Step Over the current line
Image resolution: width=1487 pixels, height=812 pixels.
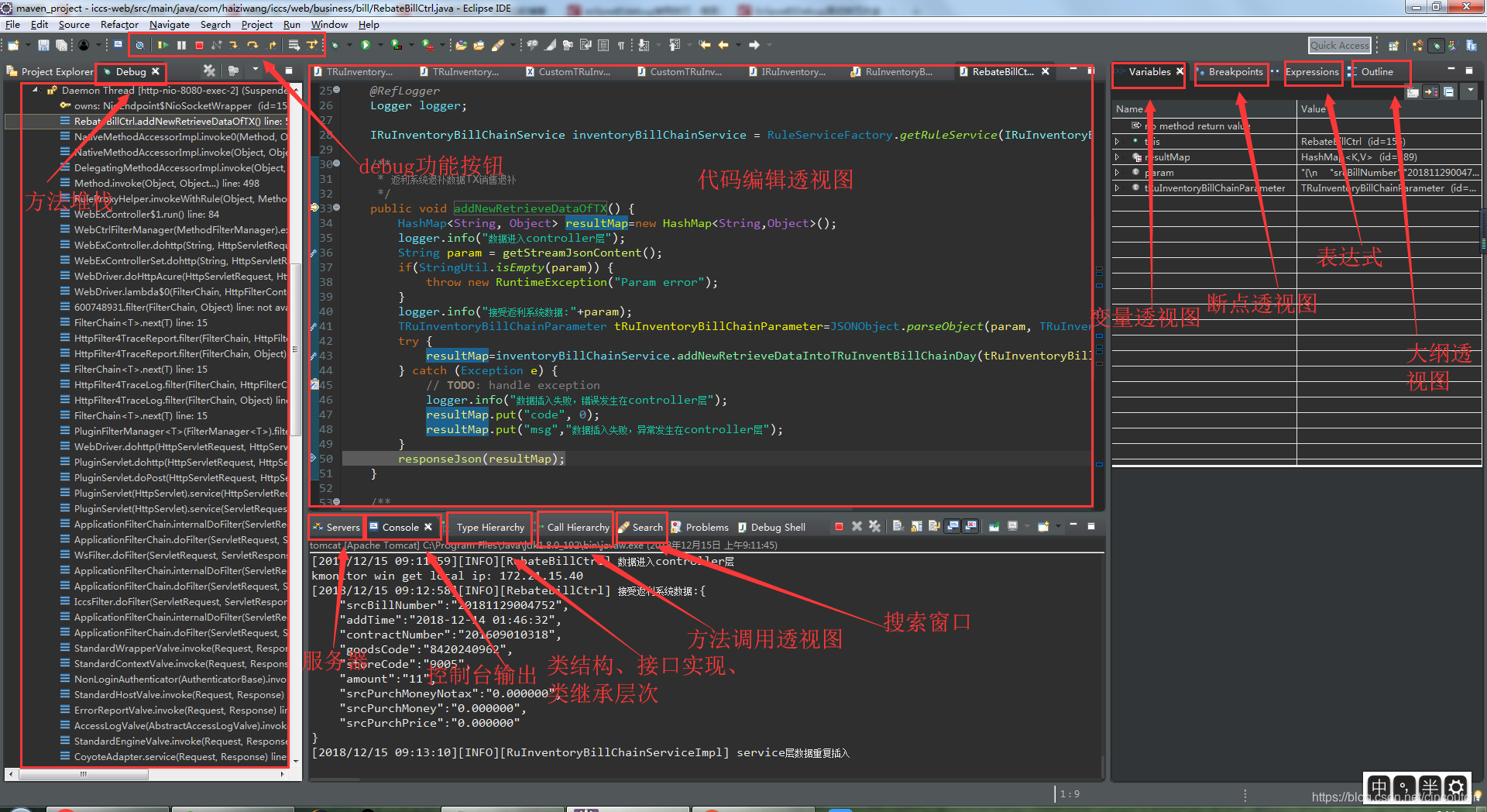252,45
